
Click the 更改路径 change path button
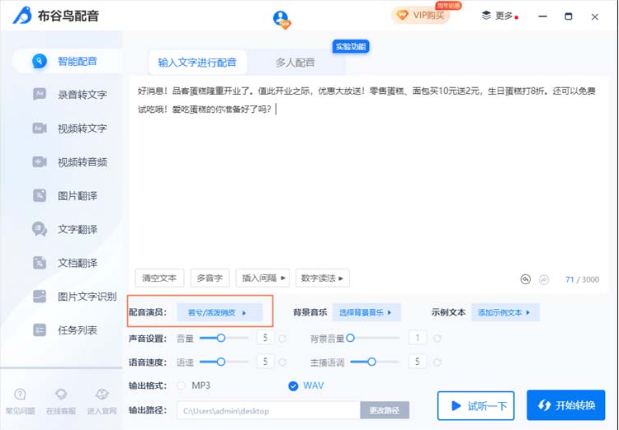[385, 411]
